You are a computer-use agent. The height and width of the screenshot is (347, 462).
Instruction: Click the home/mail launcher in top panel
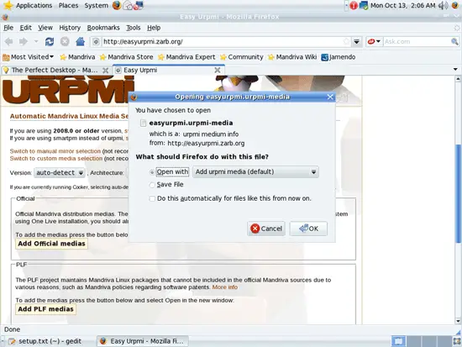pyautogui.click(x=129, y=5)
